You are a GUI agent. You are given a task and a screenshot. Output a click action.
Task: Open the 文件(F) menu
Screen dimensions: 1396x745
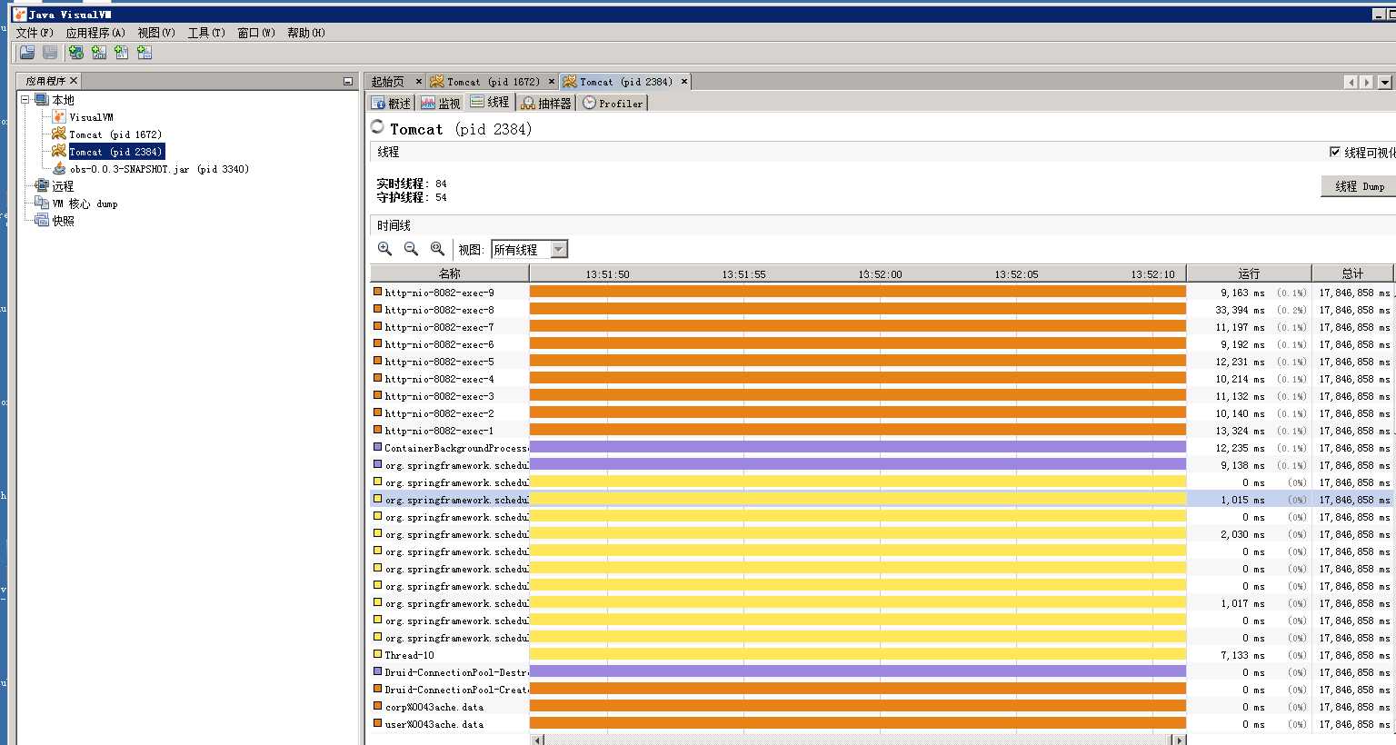tap(35, 33)
